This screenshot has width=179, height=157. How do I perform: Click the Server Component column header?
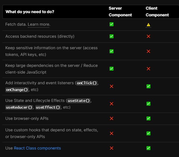coord(120,12)
